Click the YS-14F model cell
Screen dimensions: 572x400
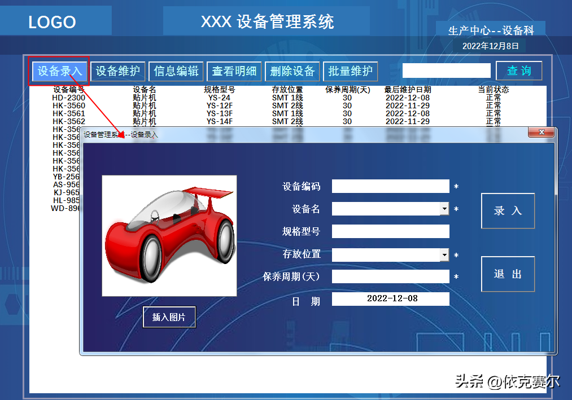[x=219, y=121]
